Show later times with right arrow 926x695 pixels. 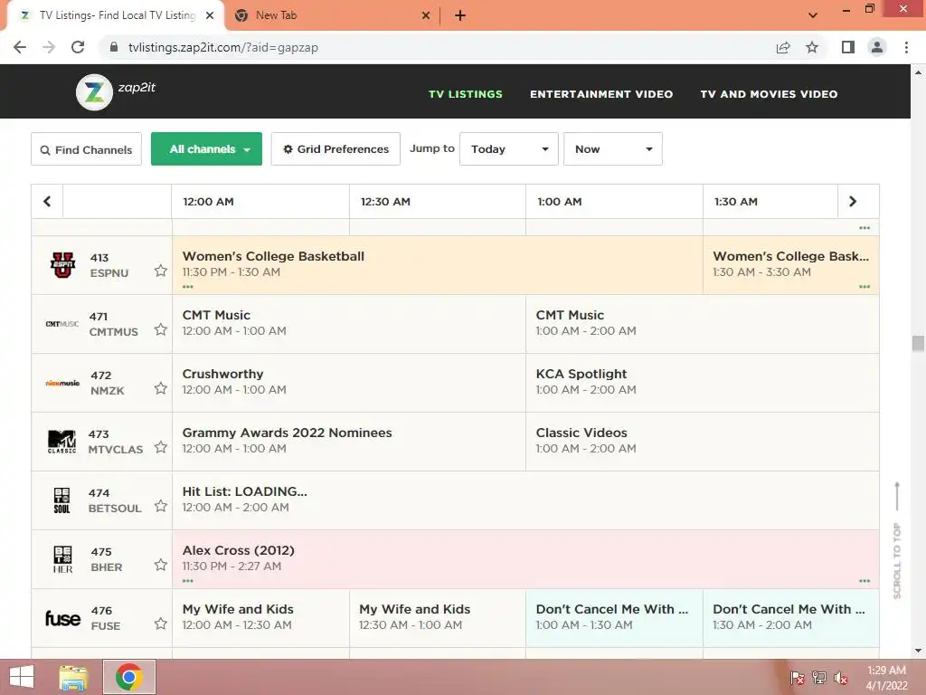[x=852, y=202]
